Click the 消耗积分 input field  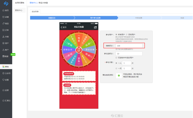[x=129, y=46]
